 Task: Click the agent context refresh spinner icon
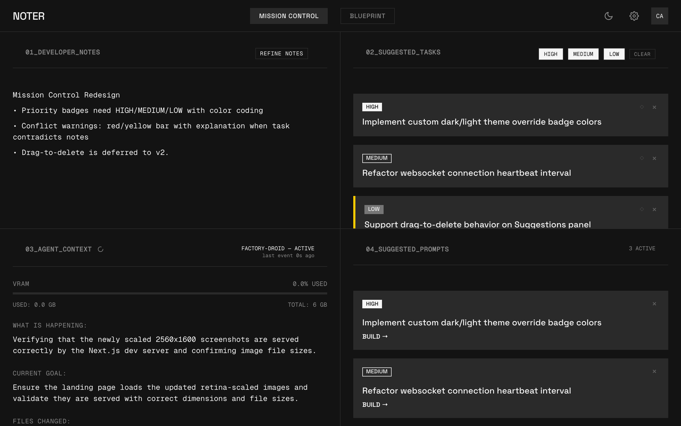pos(101,249)
